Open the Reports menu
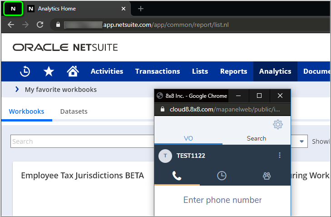Image resolution: width=331 pixels, height=217 pixels. 233,71
